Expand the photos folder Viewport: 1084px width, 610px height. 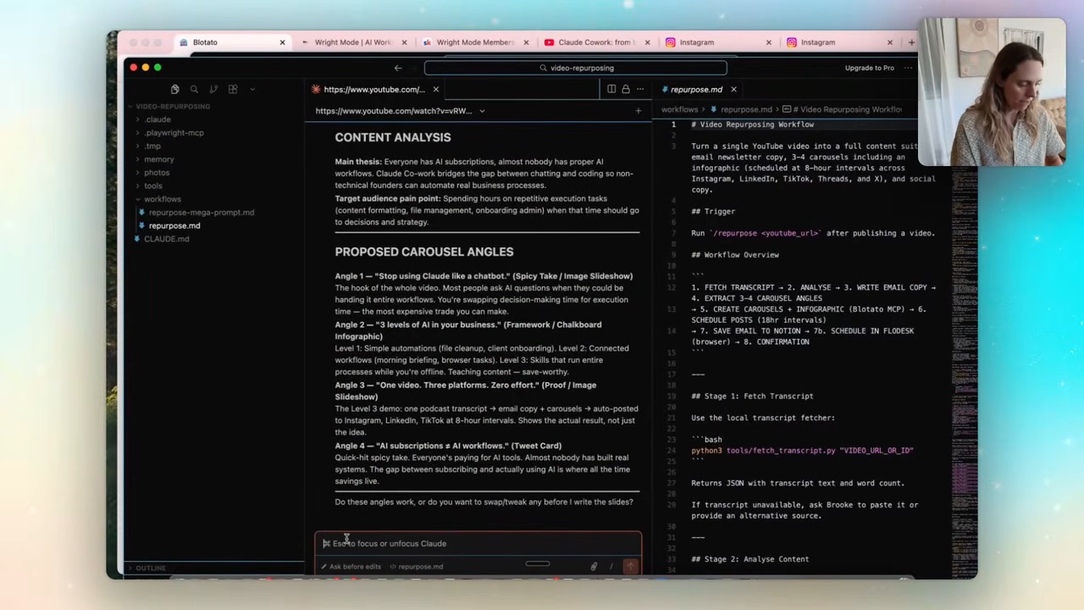(157, 173)
